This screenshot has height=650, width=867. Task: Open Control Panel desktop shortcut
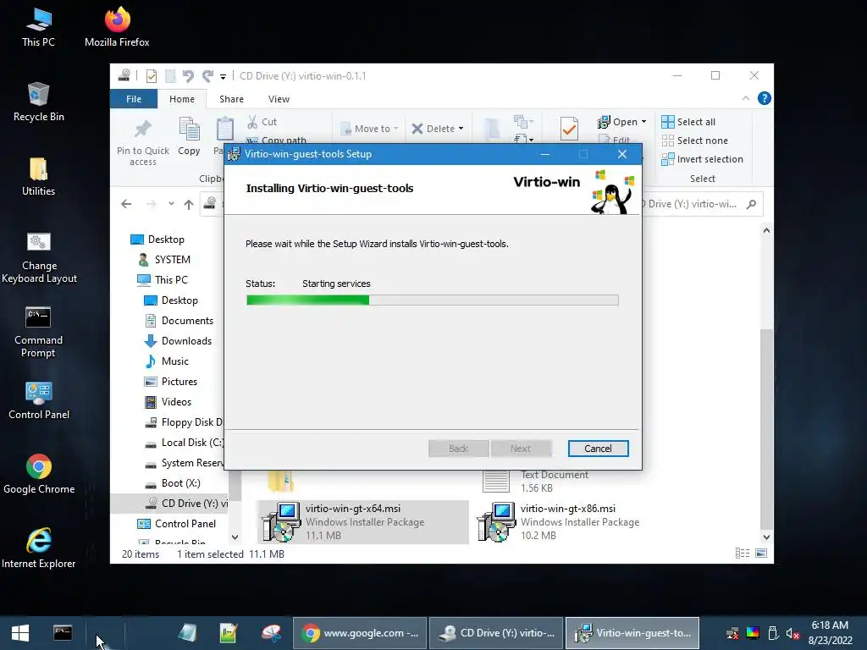(39, 400)
